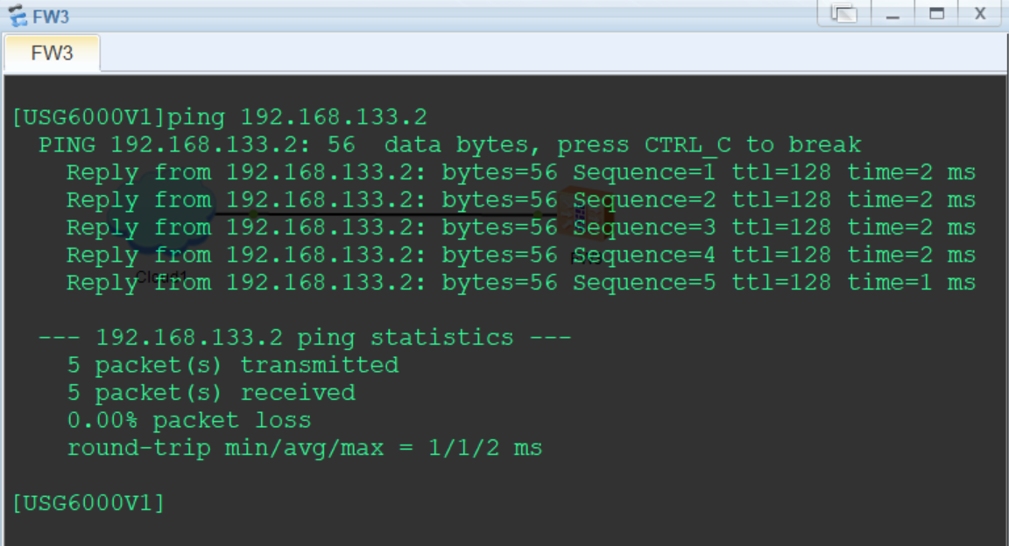This screenshot has width=1009, height=546.
Task: Maximize the FW3 console window
Action: [x=937, y=14]
